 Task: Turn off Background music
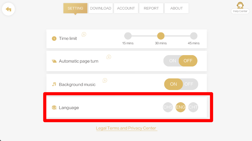(x=189, y=84)
